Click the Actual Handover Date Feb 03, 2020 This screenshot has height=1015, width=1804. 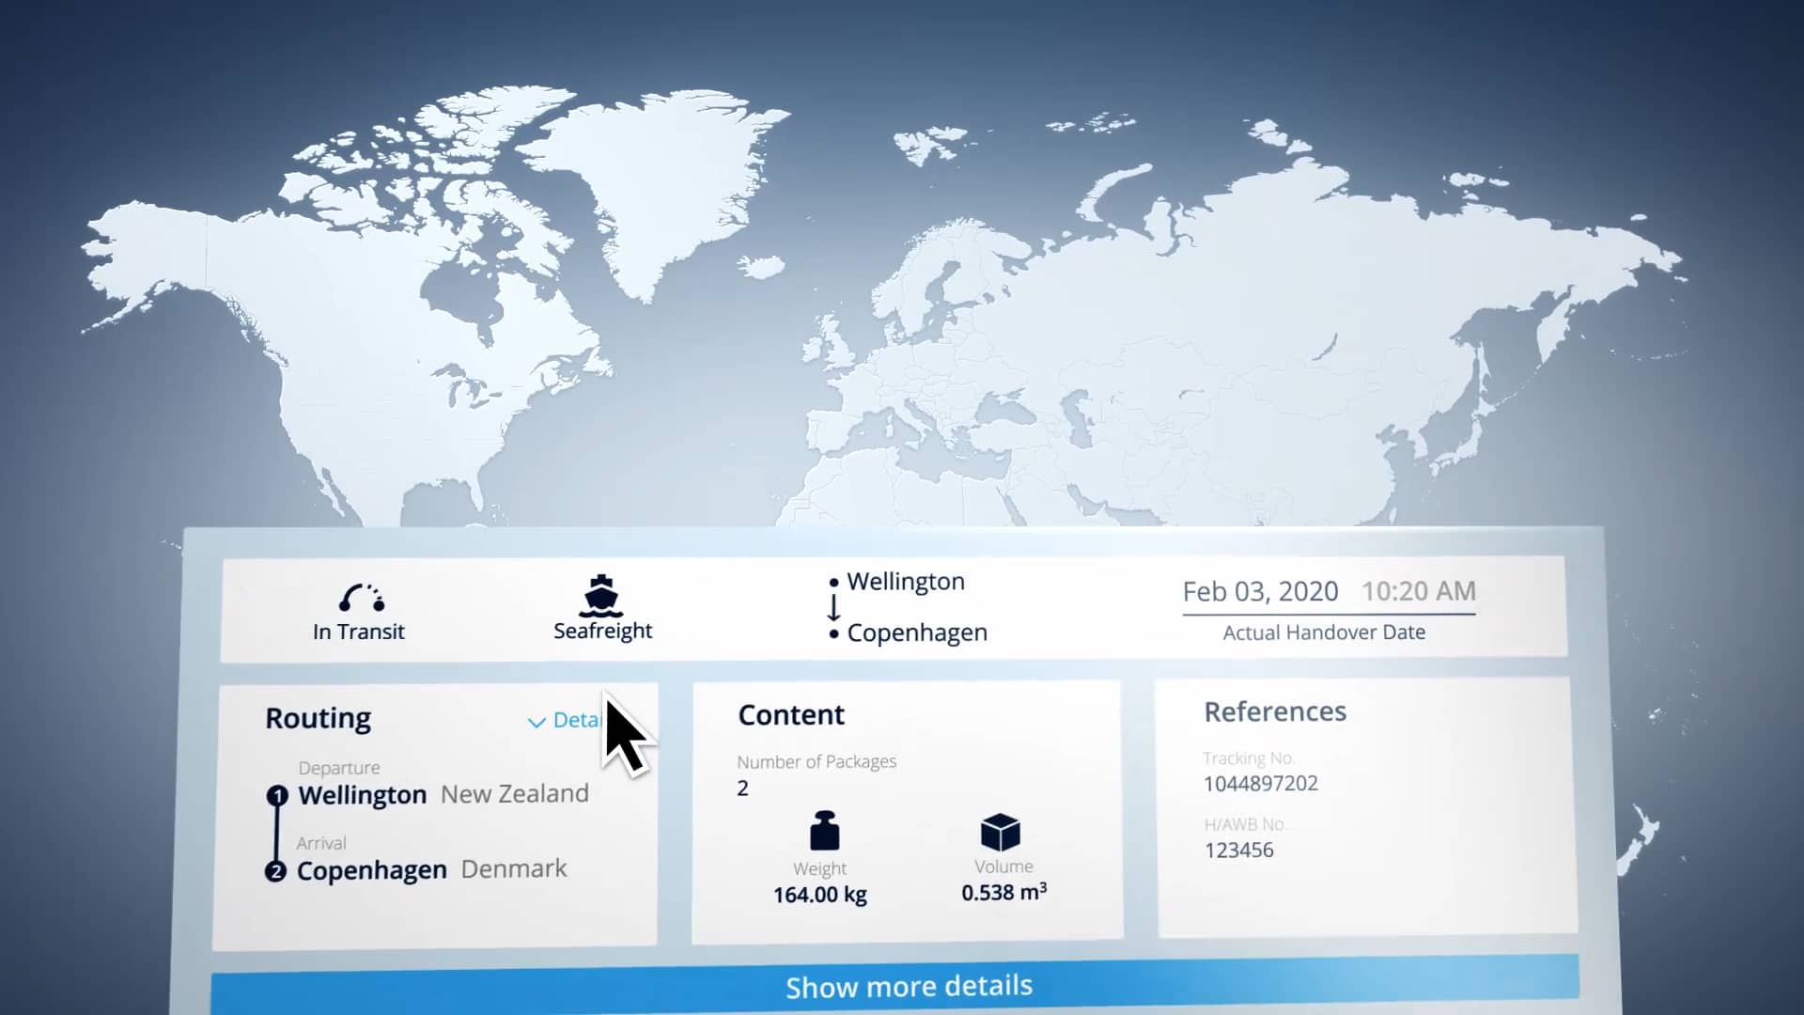tap(1259, 592)
